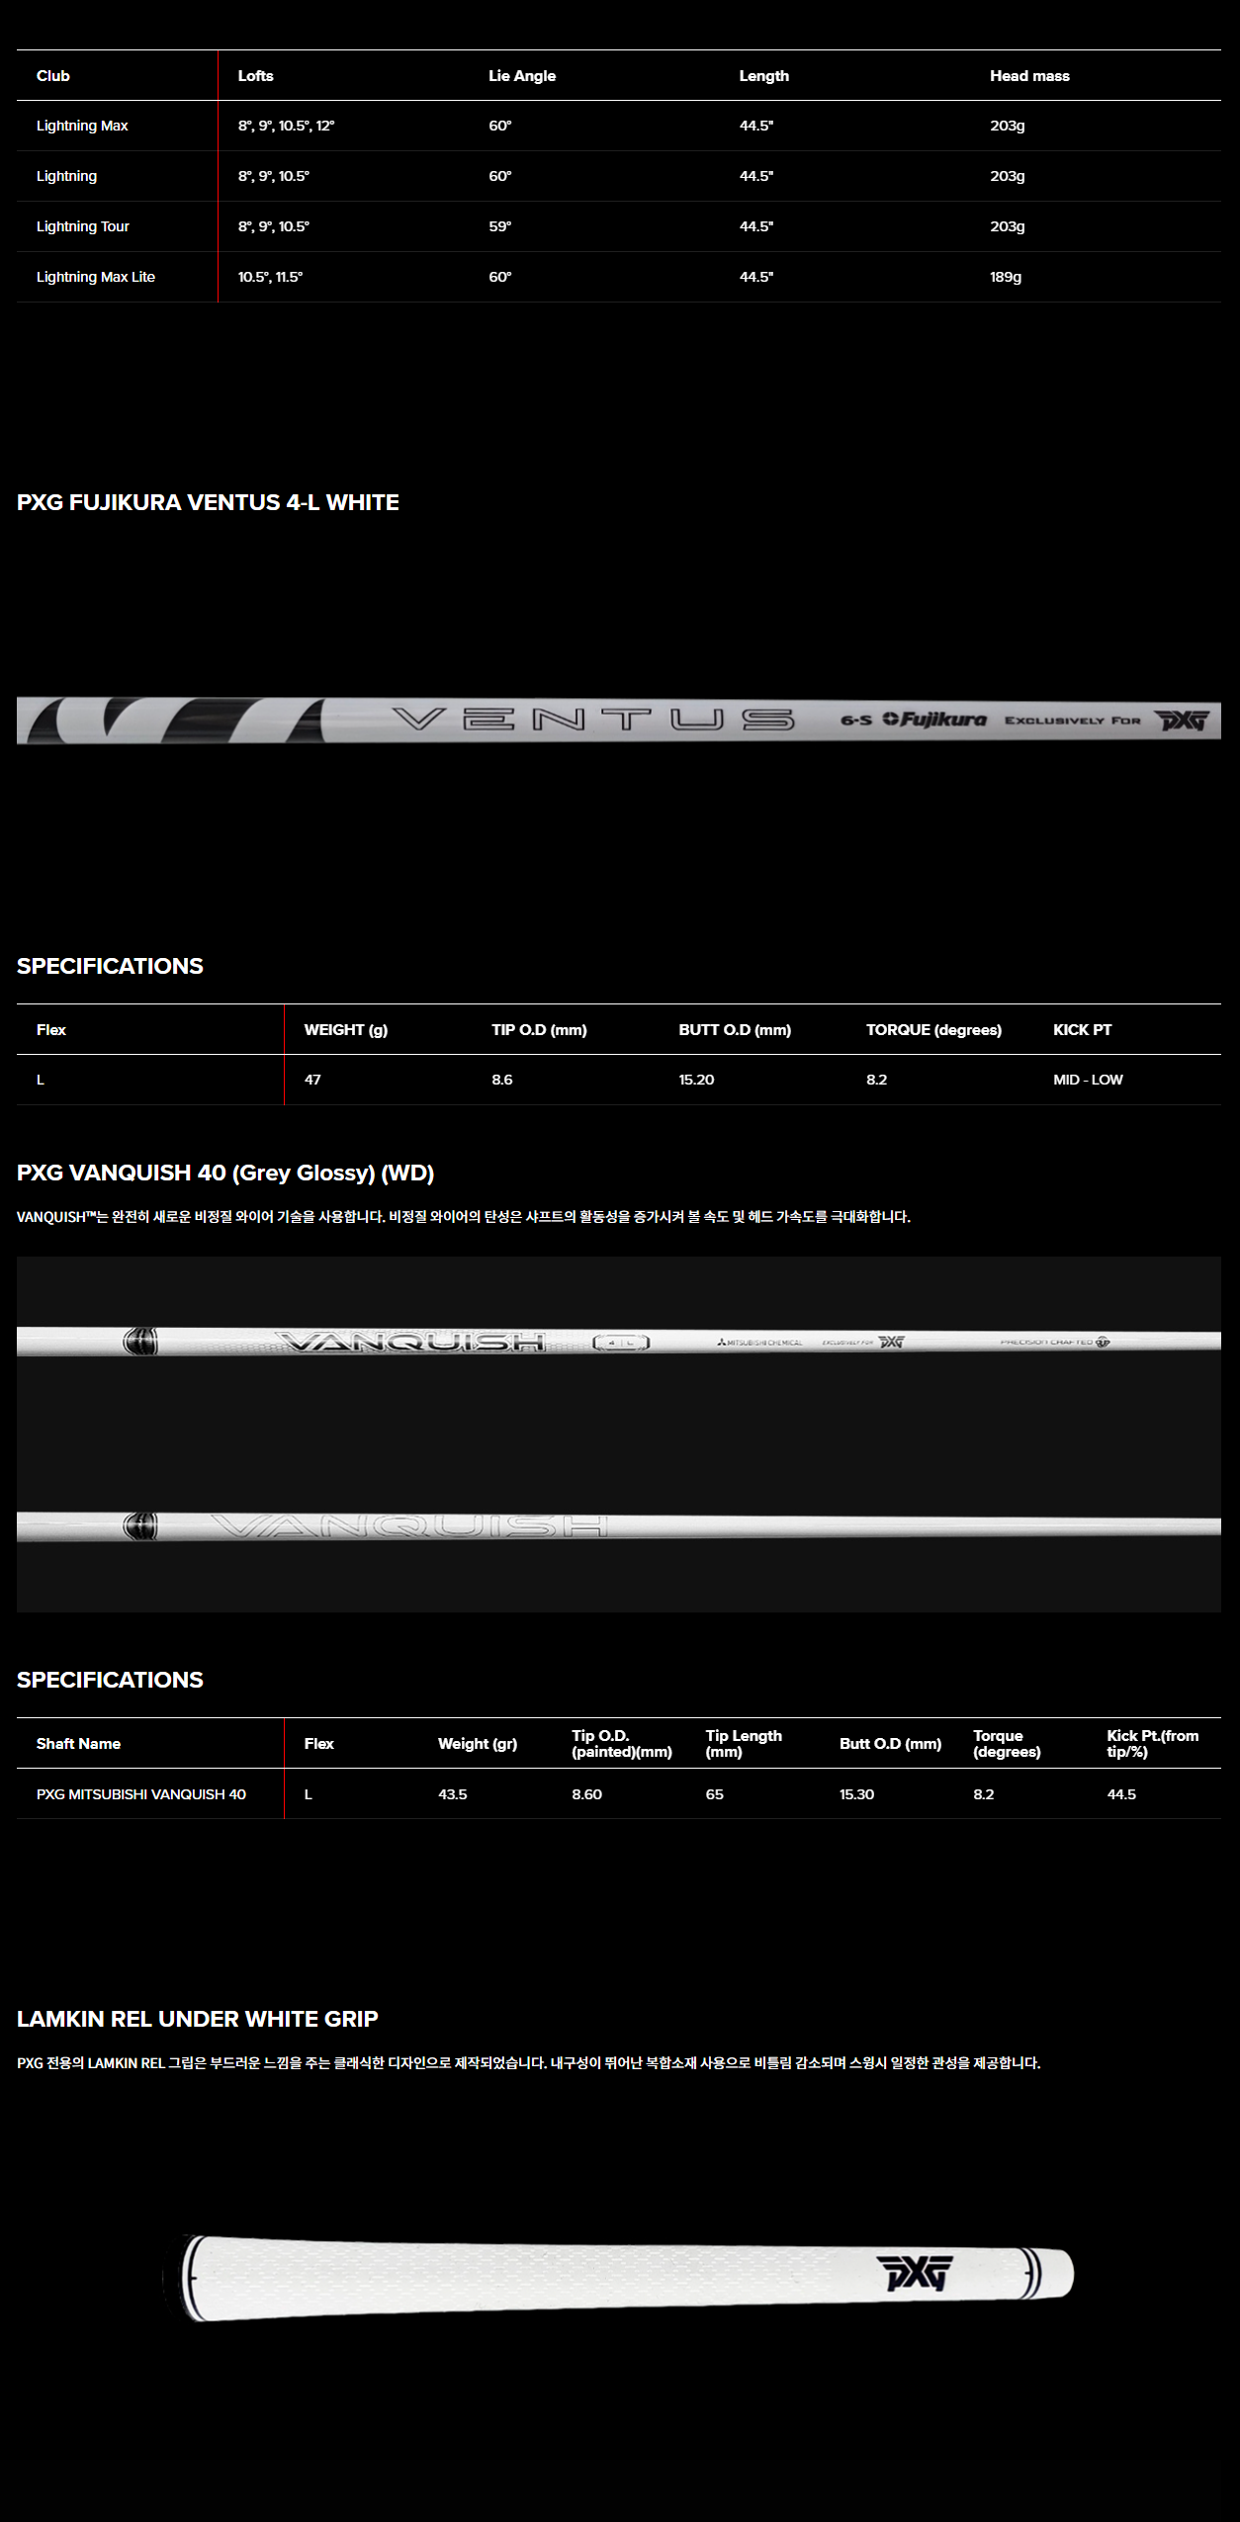Click the SPECIFICATIONS heading above the Vanquish table
The width and height of the screenshot is (1240, 2522).
point(110,1680)
